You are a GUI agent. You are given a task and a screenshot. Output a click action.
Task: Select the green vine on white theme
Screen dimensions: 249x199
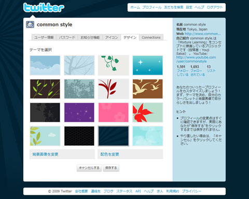(x=114, y=65)
